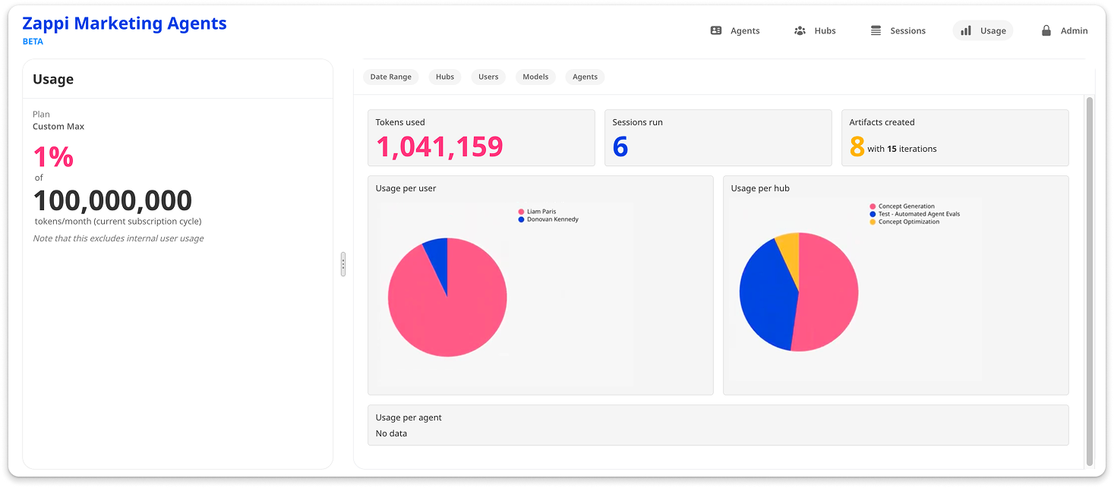Open the Admin navigation tab

coord(1064,30)
